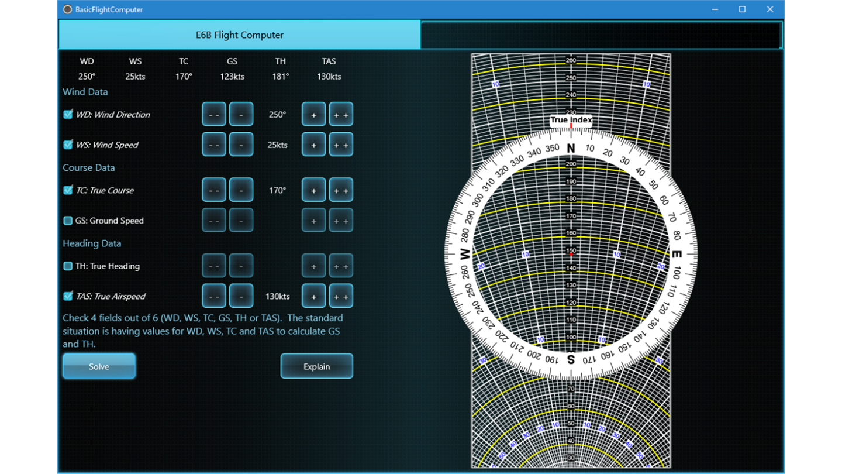Click the Ground Speed - - button
The width and height of the screenshot is (842, 474).
(214, 221)
